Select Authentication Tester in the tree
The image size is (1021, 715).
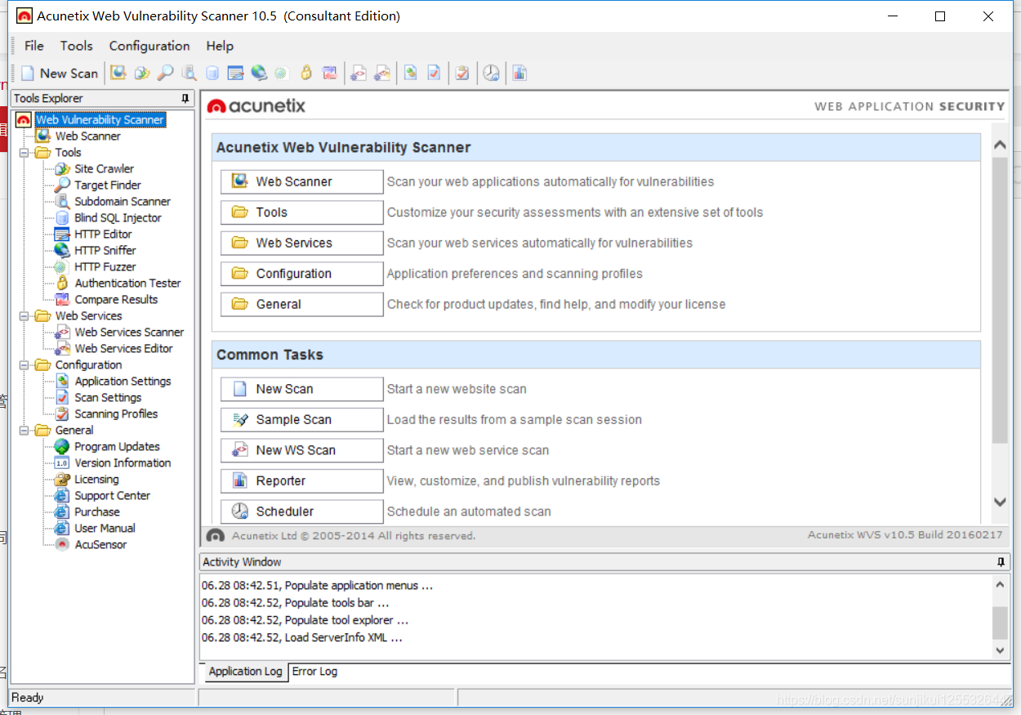point(127,284)
